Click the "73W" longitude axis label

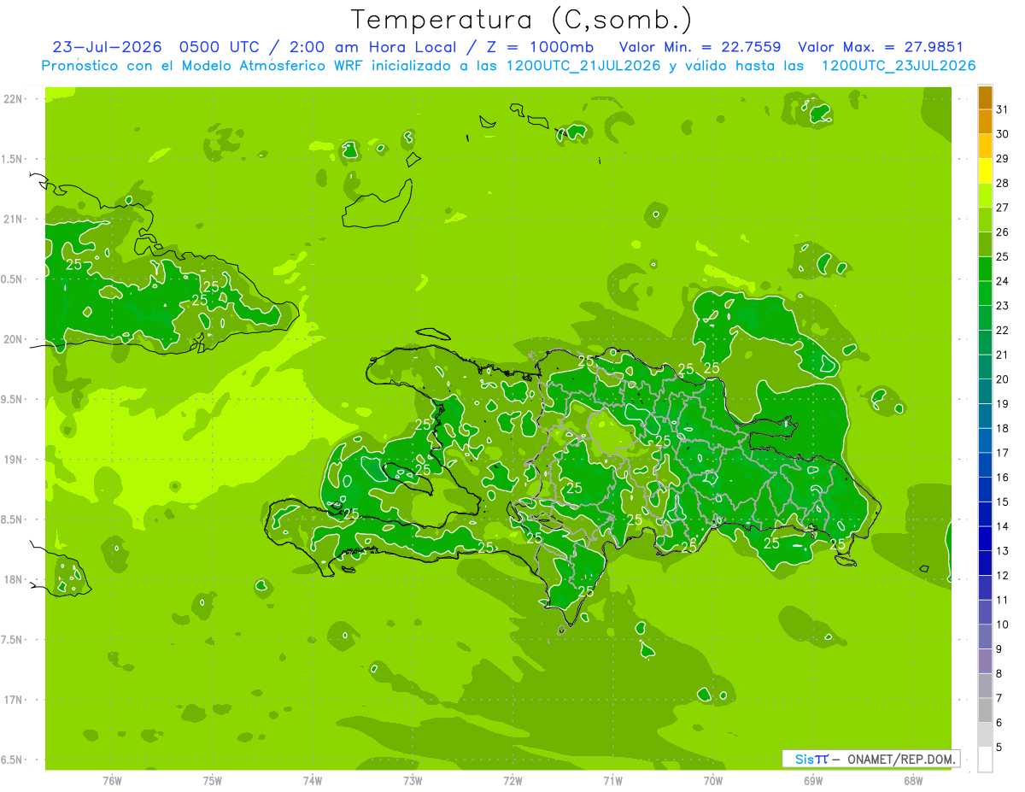(413, 781)
